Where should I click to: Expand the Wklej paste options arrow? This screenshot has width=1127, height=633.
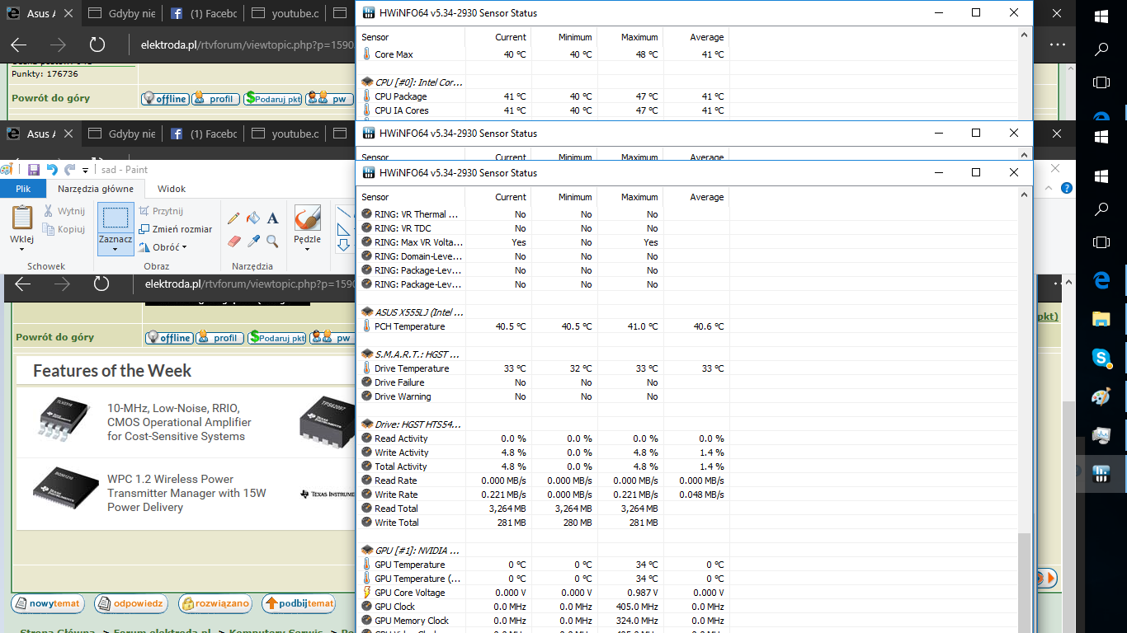[x=22, y=249]
